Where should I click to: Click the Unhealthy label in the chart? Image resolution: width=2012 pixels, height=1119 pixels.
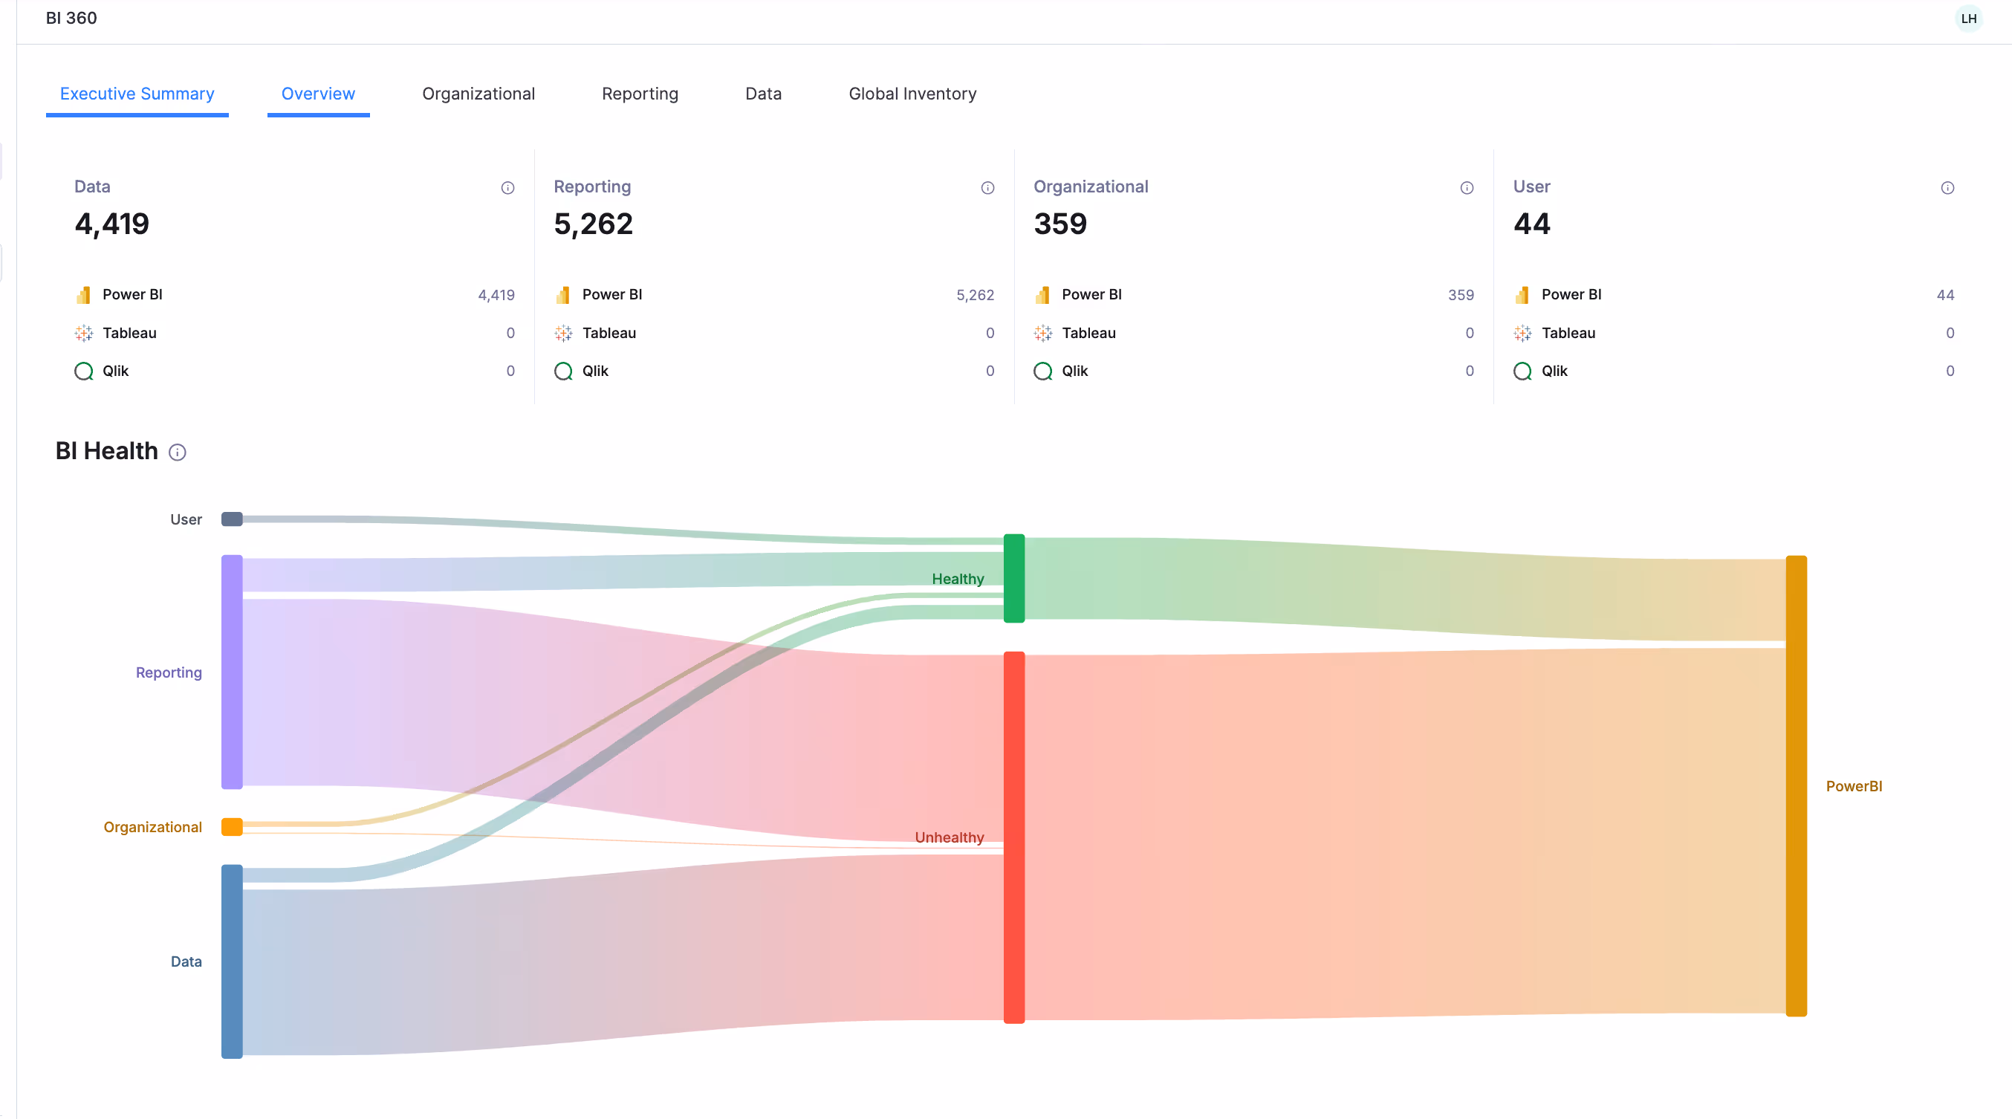pos(949,838)
